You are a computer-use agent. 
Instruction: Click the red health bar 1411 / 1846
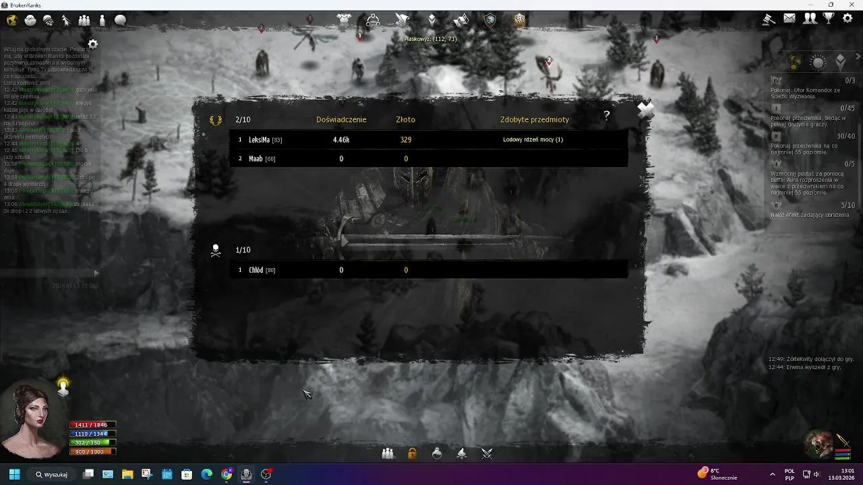[93, 425]
